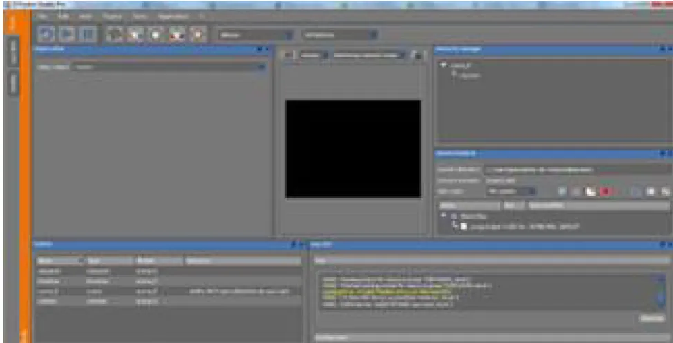Image resolution: width=673 pixels, height=343 pixels.
Task: Open the File menu in the menu bar
Action: pos(41,17)
